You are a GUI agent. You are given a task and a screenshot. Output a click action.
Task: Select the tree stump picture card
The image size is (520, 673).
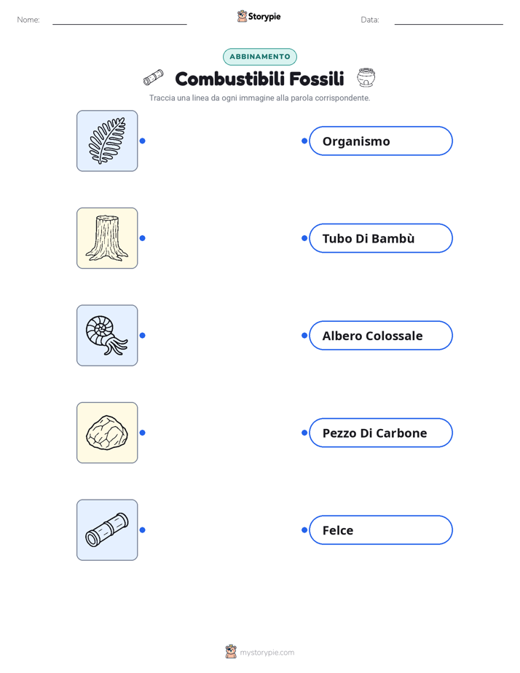107,238
